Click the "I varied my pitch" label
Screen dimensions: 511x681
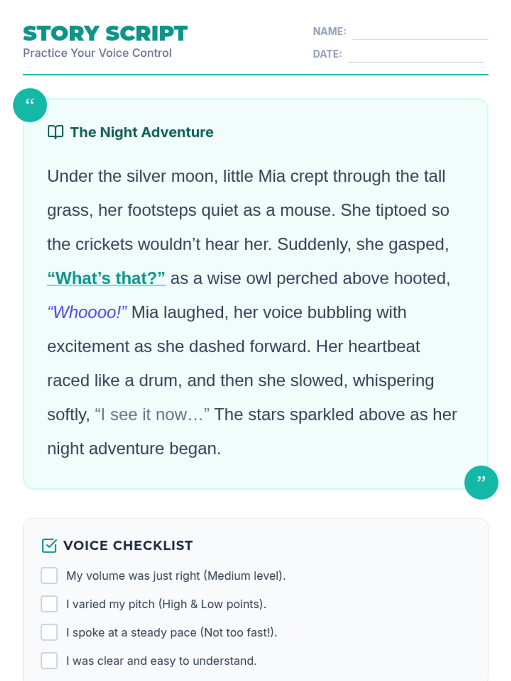166,604
